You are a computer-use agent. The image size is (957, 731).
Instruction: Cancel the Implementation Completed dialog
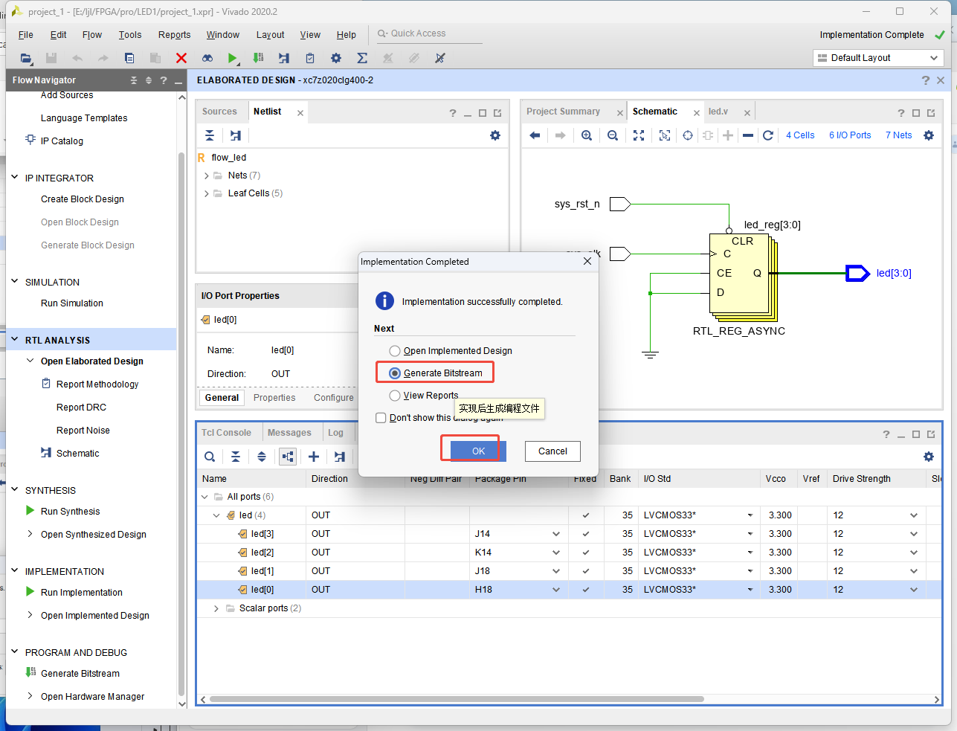(x=552, y=451)
